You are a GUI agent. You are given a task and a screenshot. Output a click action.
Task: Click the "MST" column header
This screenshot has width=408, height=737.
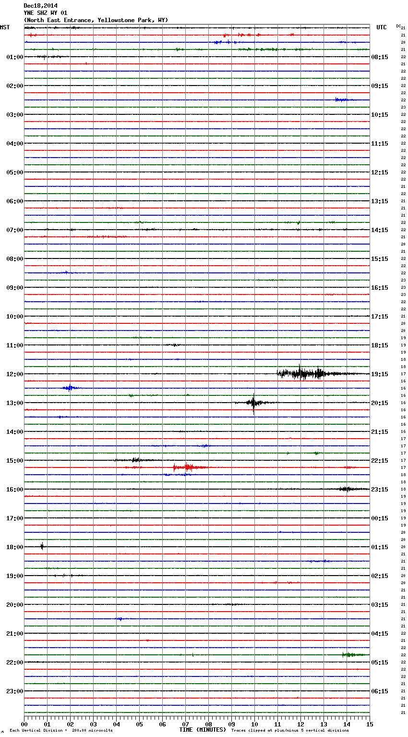point(5,27)
